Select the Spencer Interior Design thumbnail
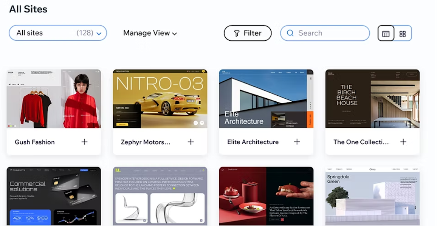This screenshot has height=226, width=437. point(160,196)
